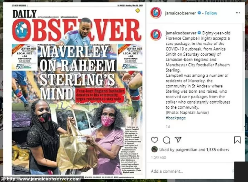Viewport: 248px width, 182px height.
Task: Share post with paper plane icon
Action: [178, 140]
